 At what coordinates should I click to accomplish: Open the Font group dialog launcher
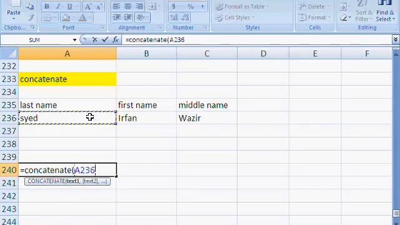click(x=102, y=27)
